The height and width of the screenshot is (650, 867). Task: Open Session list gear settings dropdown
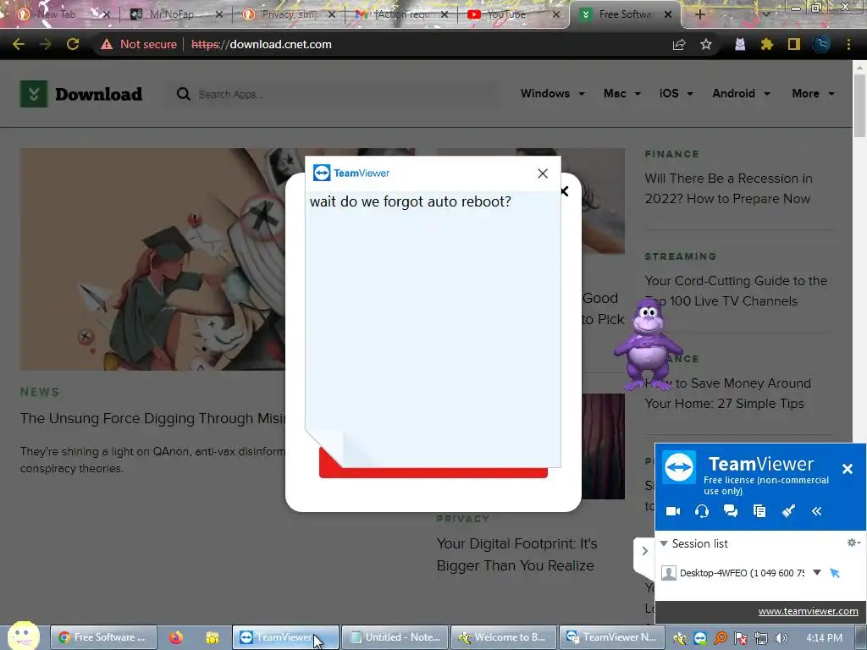click(x=853, y=543)
